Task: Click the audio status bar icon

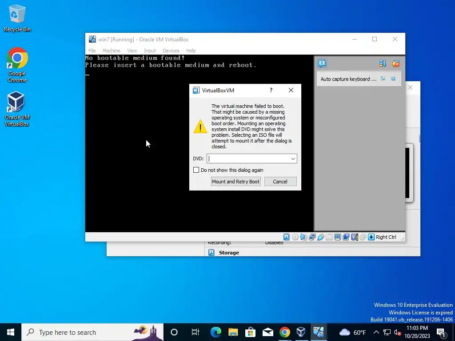Action: click(x=303, y=237)
